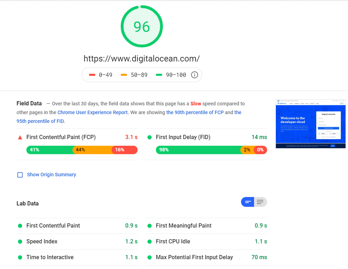Open the DigitalOcean page preview thumbnail
Screen dimensions: 348x269
310,124
